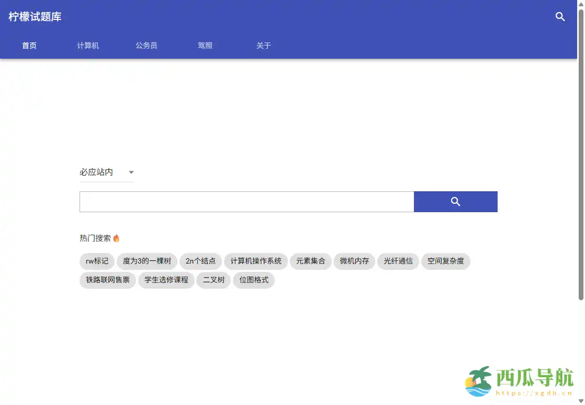Viewport: 585px width, 405px height.
Task: Click the search magnifier icon in top bar
Action: click(560, 17)
